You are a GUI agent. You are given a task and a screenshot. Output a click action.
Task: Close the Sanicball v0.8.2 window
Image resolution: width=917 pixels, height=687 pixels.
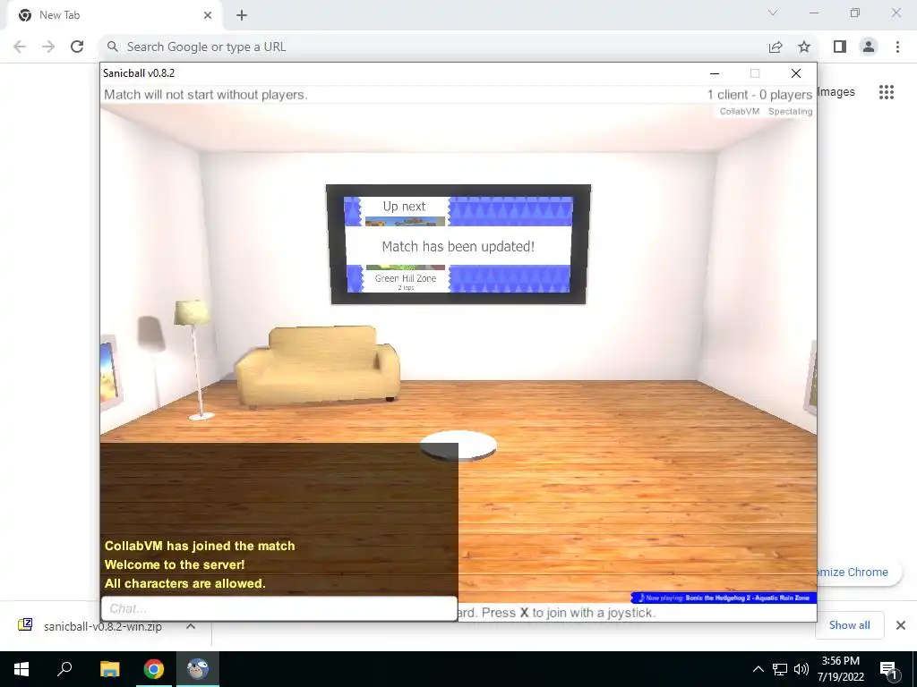pyautogui.click(x=796, y=73)
